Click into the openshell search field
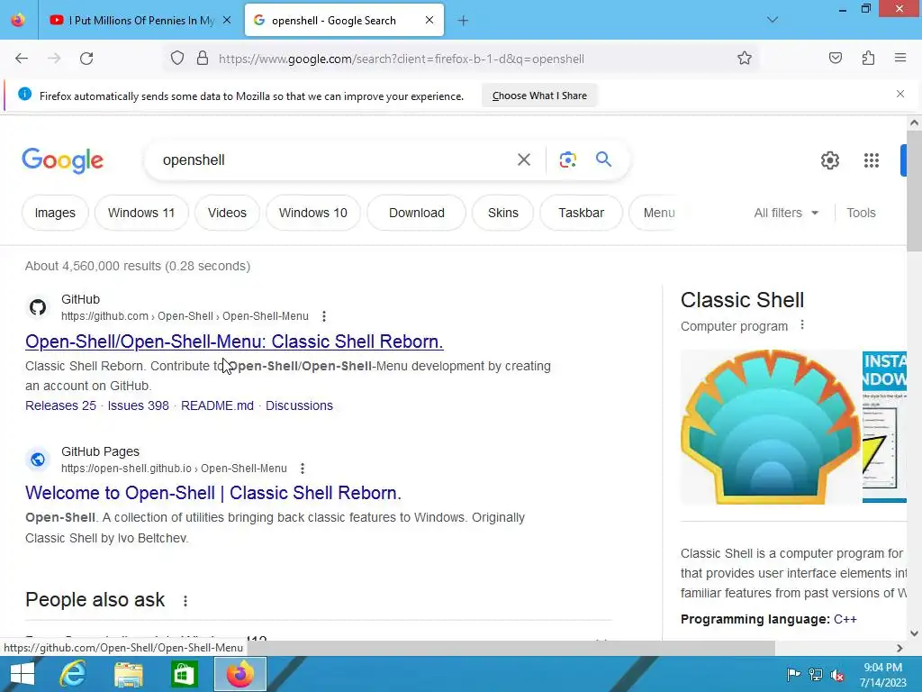 pos(330,160)
